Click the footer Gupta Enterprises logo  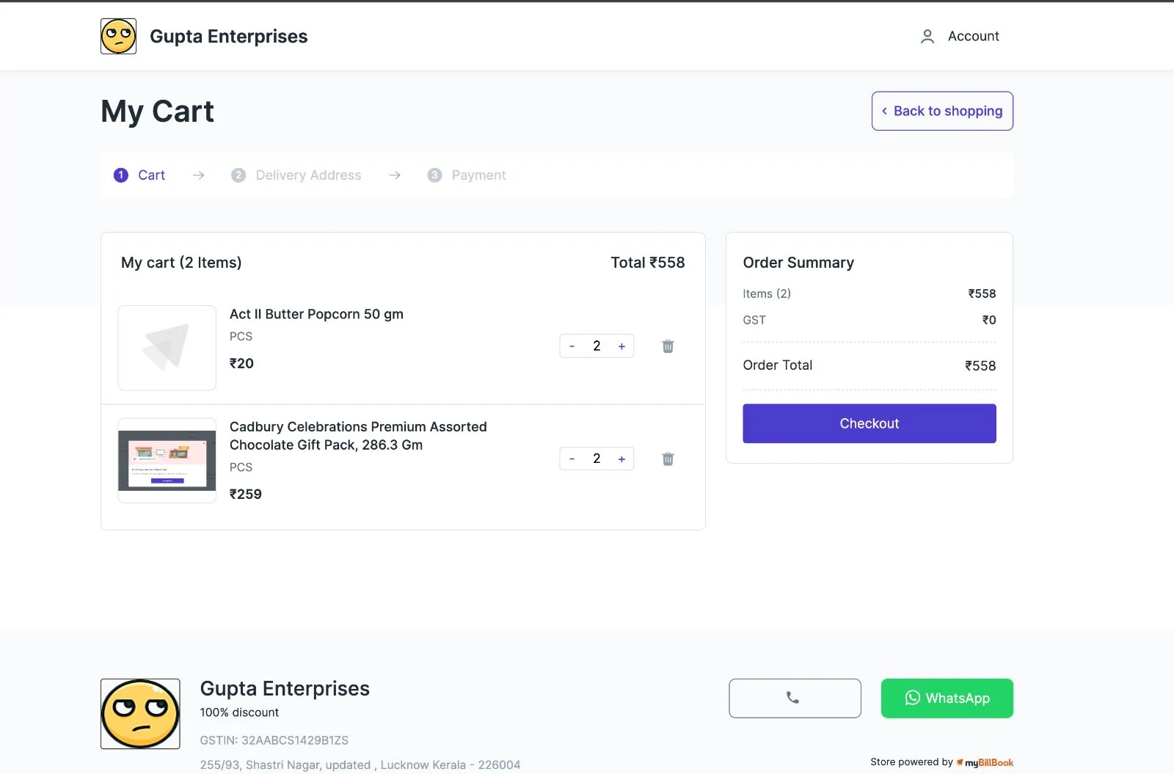tap(140, 714)
